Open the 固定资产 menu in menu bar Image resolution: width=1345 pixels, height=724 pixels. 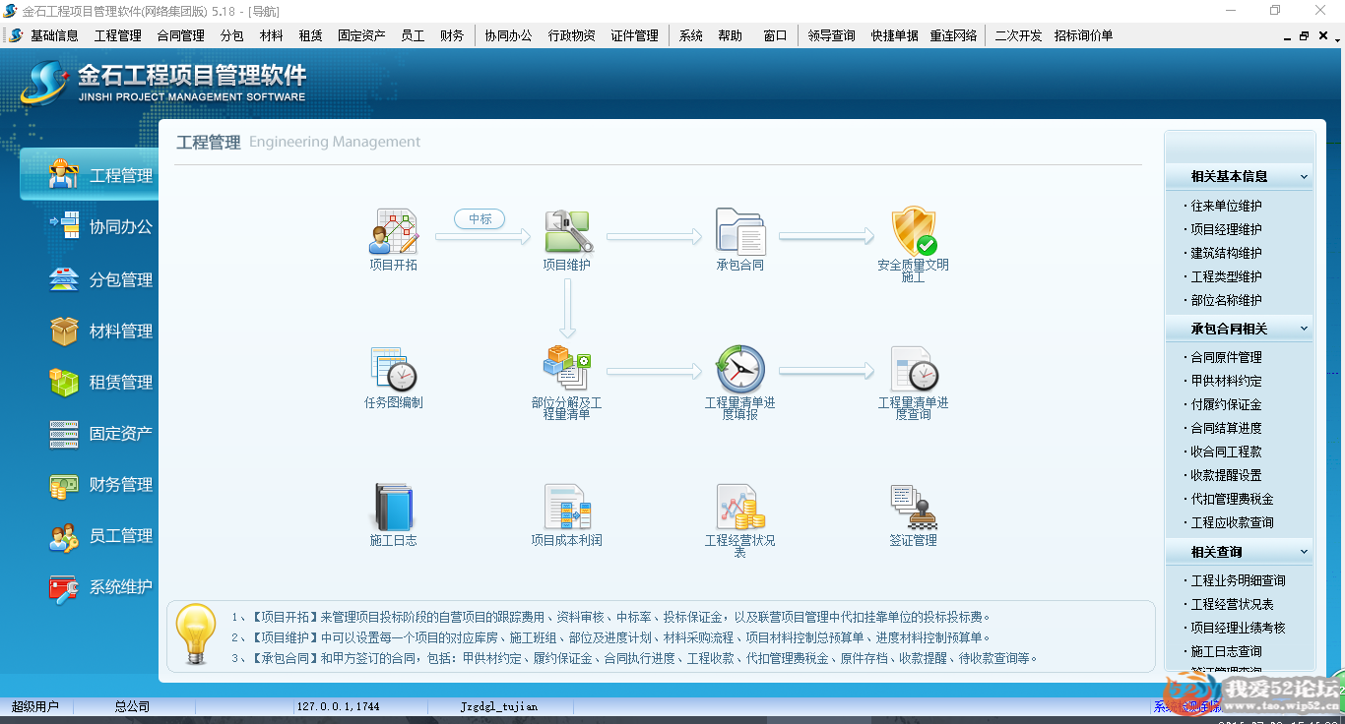362,35
